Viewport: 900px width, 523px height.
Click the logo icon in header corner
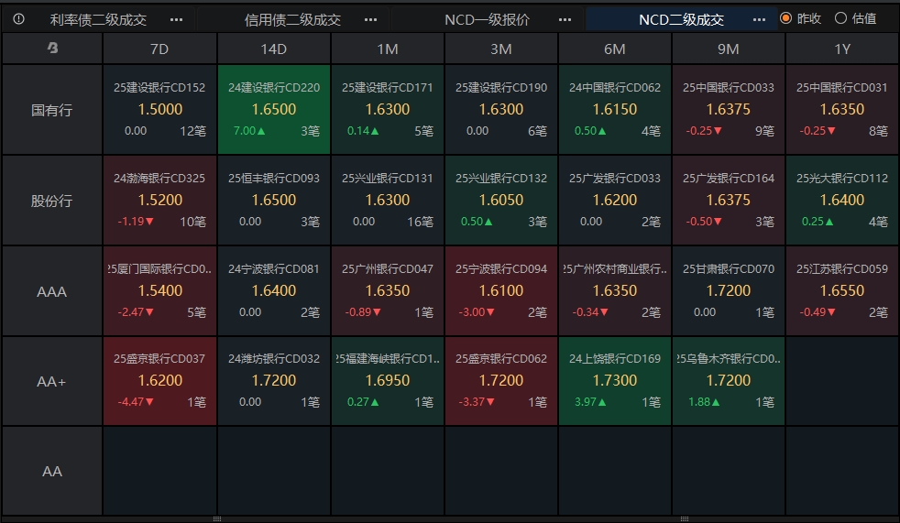coord(52,49)
